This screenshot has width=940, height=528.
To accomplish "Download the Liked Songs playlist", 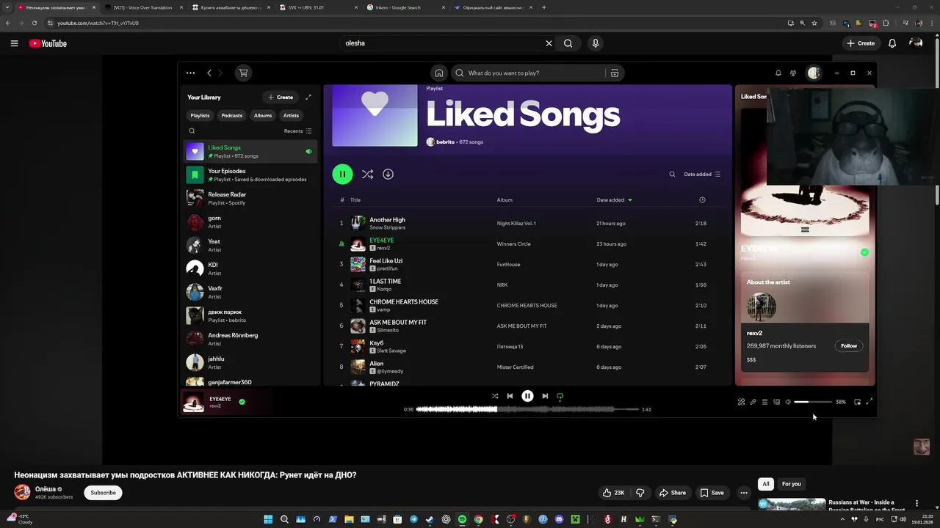I will 388,174.
